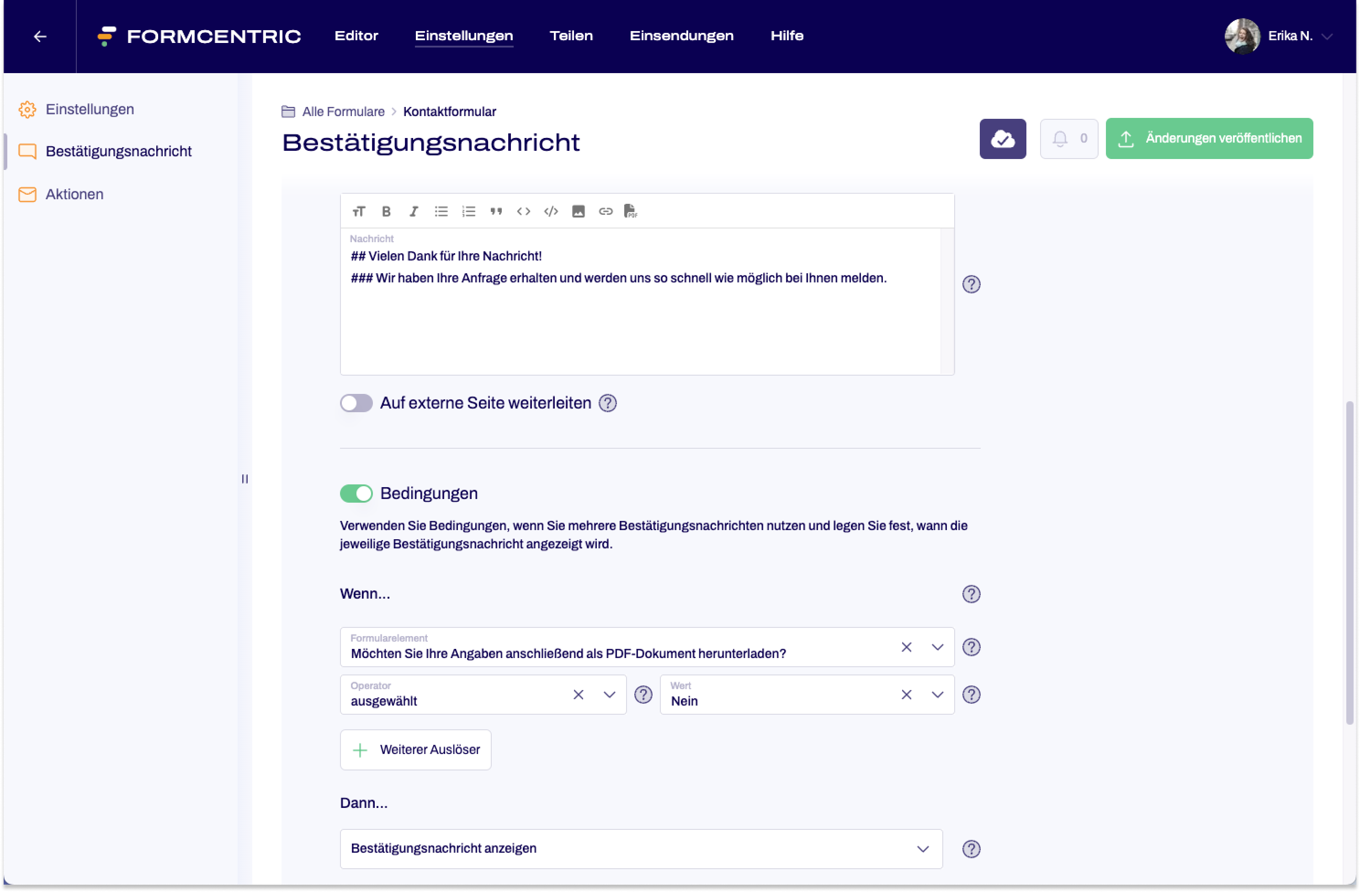Expand the Erika N. user menu
The image size is (1360, 892).
(1328, 37)
